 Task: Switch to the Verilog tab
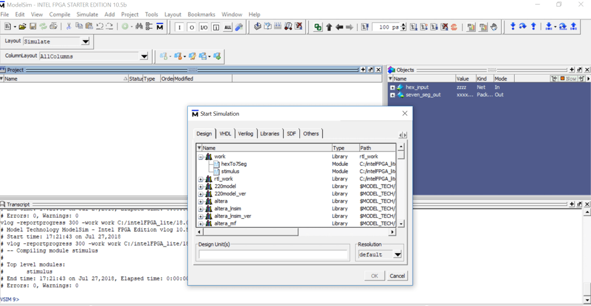coord(246,134)
